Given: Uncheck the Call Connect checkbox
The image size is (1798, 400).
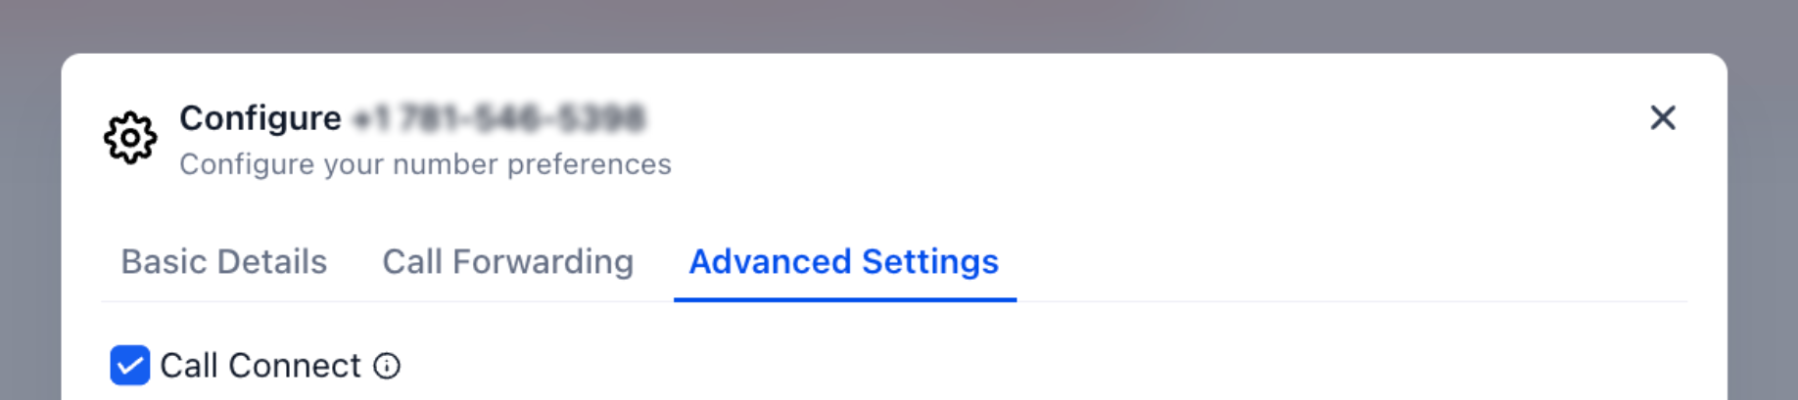Looking at the screenshot, I should 129,366.
